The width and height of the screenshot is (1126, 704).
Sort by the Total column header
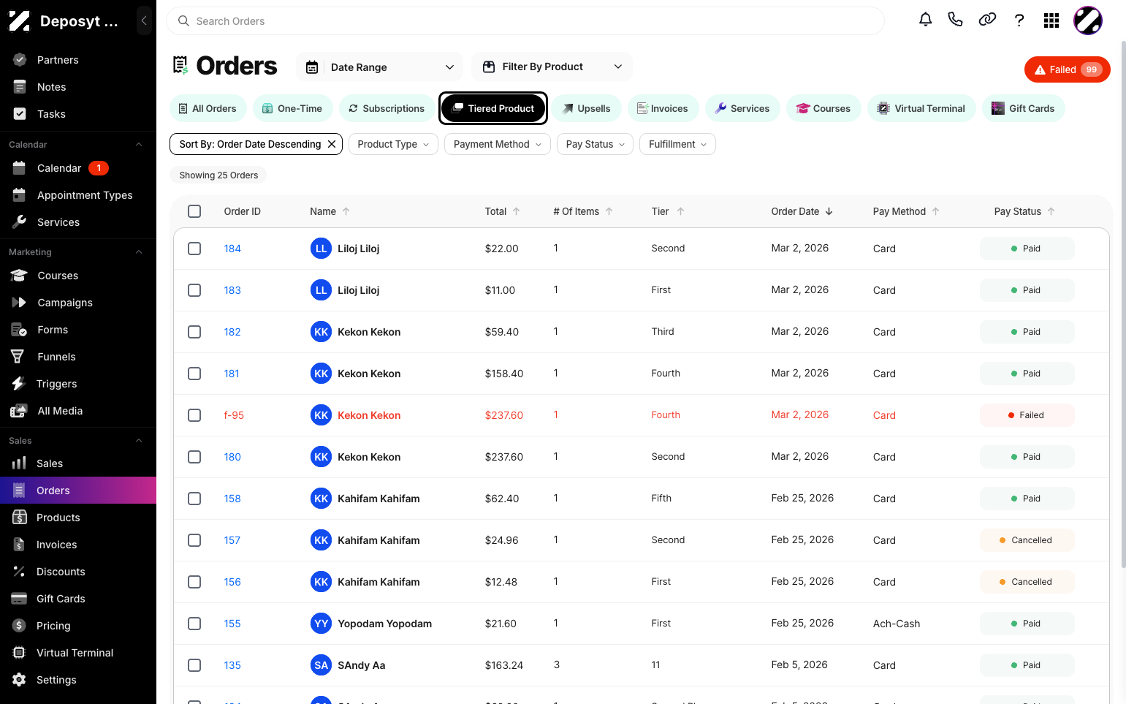pos(502,211)
